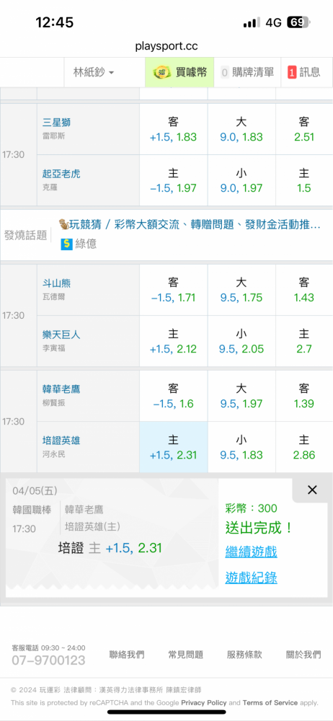Open the 林紙鈔 account dropdown
The width and height of the screenshot is (333, 721).
[94, 72]
